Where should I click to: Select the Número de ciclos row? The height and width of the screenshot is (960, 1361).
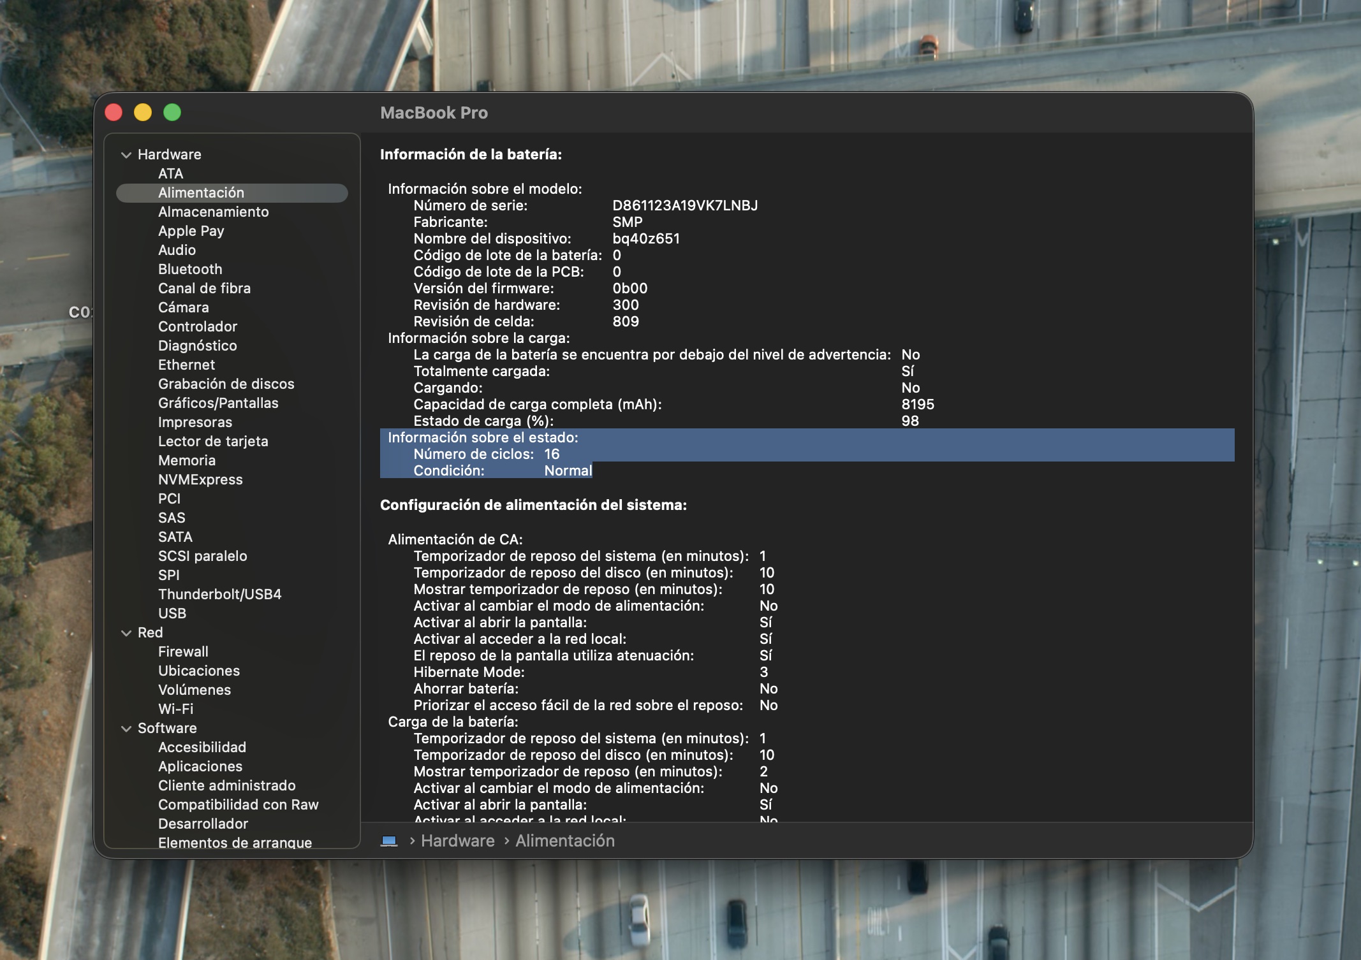click(x=807, y=454)
